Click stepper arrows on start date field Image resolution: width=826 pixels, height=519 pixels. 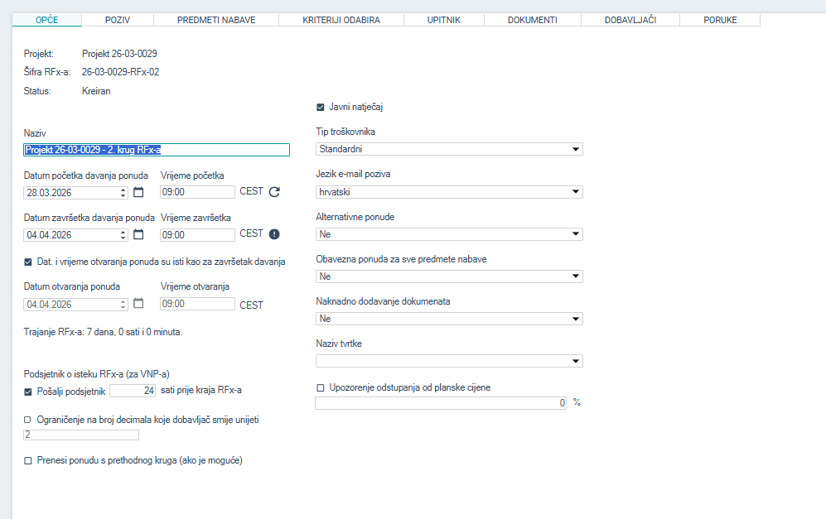[x=123, y=192]
